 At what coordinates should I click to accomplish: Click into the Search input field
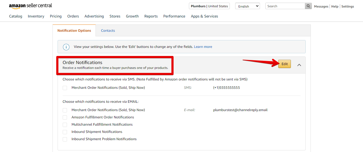point(285,6)
